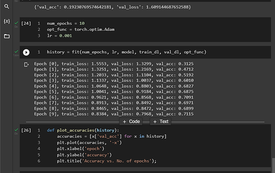Image resolution: width=275 pixels, height=173 pixels.
Task: Select cell 24 execution counter
Action: 26,24
